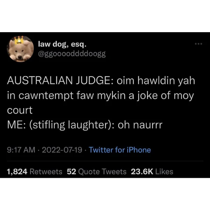The width and height of the screenshot is (210, 210).
Task: Follow the 'Twitter for iPhone' source link
Action: coord(120,150)
